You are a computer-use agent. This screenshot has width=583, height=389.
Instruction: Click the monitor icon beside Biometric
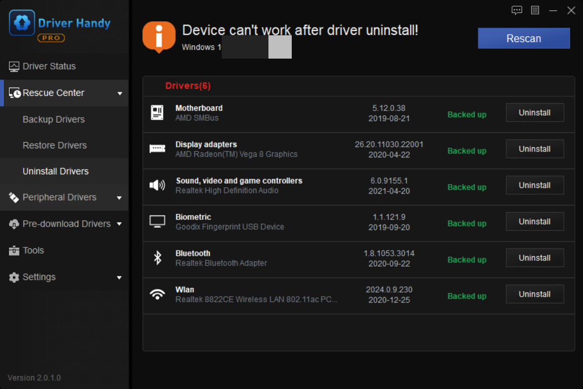[x=158, y=221]
